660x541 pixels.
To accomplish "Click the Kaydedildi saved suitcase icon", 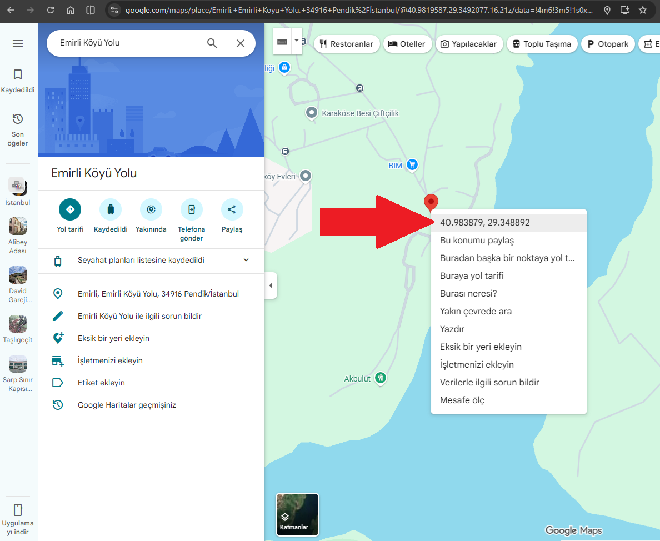I will pos(111,209).
